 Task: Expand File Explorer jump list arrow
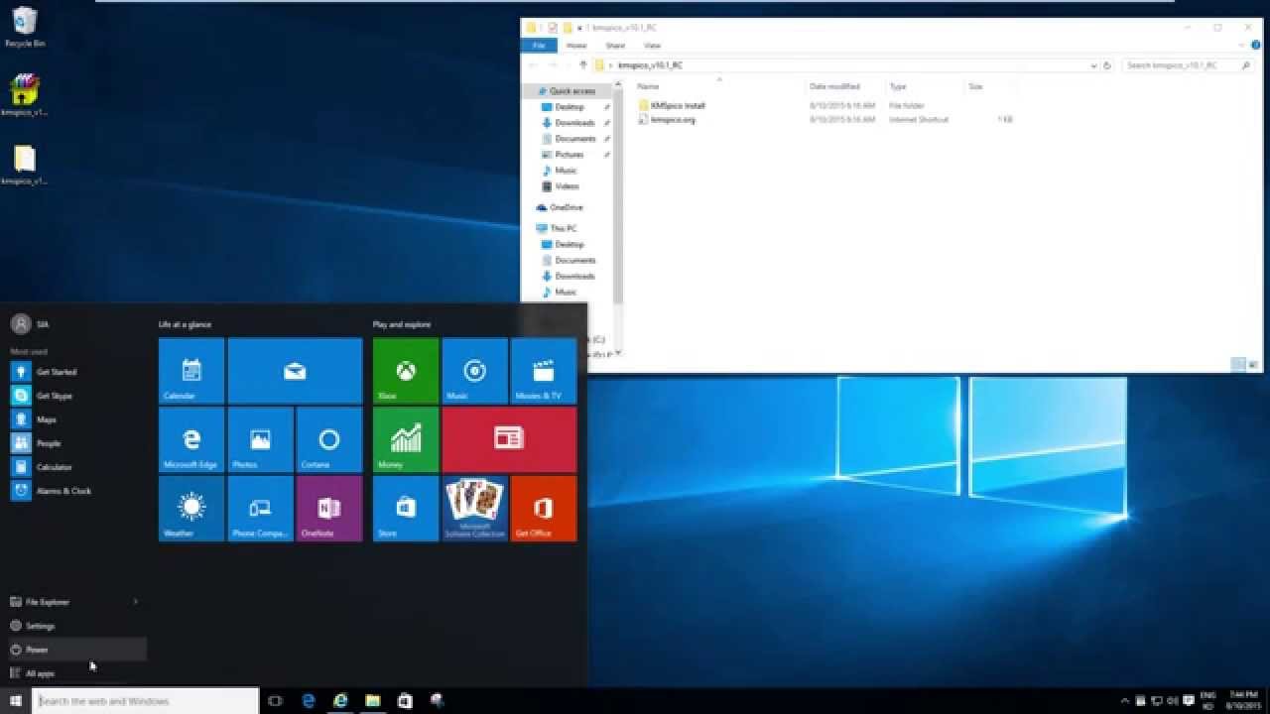pos(135,602)
